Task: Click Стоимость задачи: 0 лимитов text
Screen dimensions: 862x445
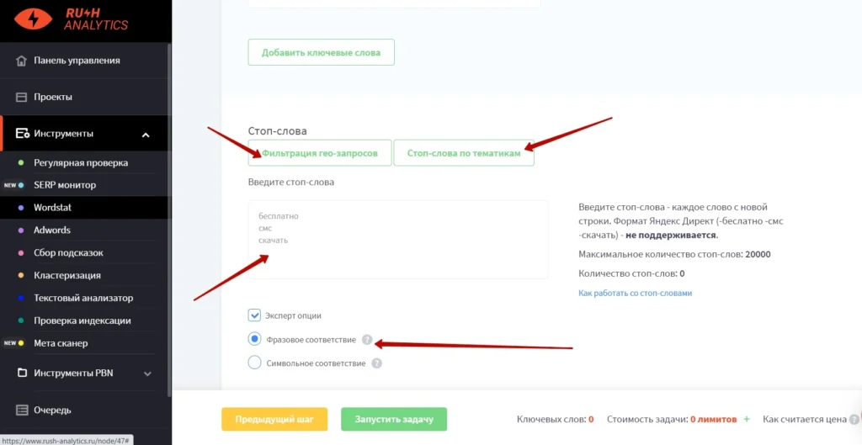Action: click(x=672, y=420)
